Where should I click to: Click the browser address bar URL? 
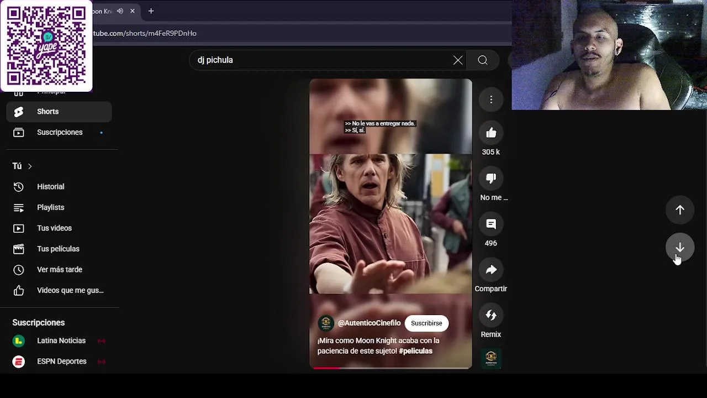click(145, 33)
